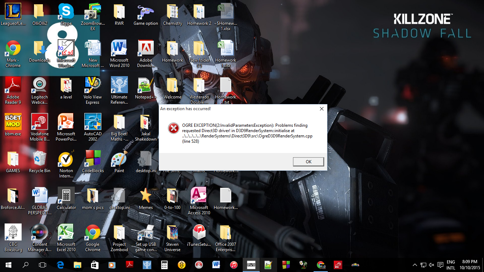Viewport: 484px width, 272px height.
Task: Select the Steven Universe folder
Action: [173, 238]
